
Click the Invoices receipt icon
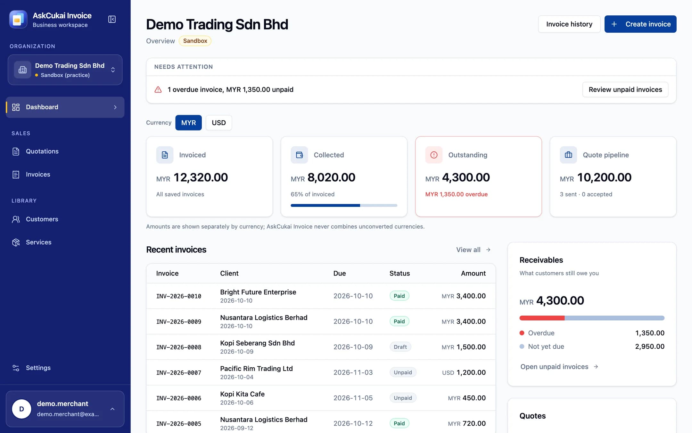pyautogui.click(x=16, y=174)
